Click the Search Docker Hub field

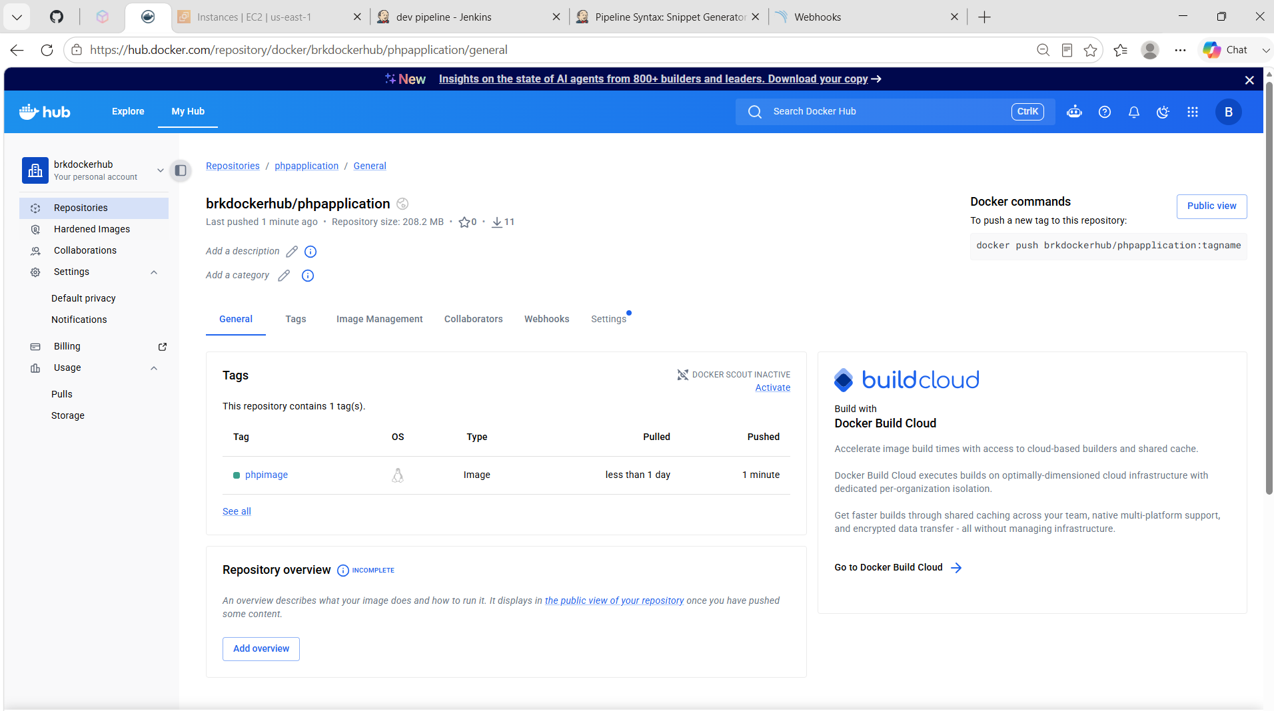coord(895,112)
